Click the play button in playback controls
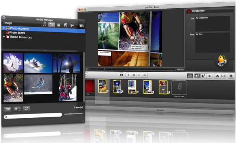This screenshot has height=143, width=236. 139,75
